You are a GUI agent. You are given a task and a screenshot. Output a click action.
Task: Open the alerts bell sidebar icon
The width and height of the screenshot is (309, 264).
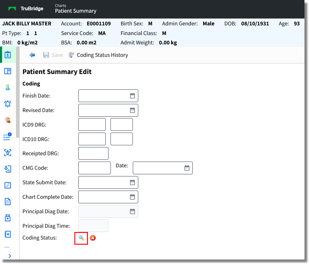click(x=8, y=104)
